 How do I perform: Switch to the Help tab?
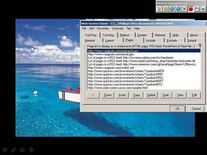179,35
